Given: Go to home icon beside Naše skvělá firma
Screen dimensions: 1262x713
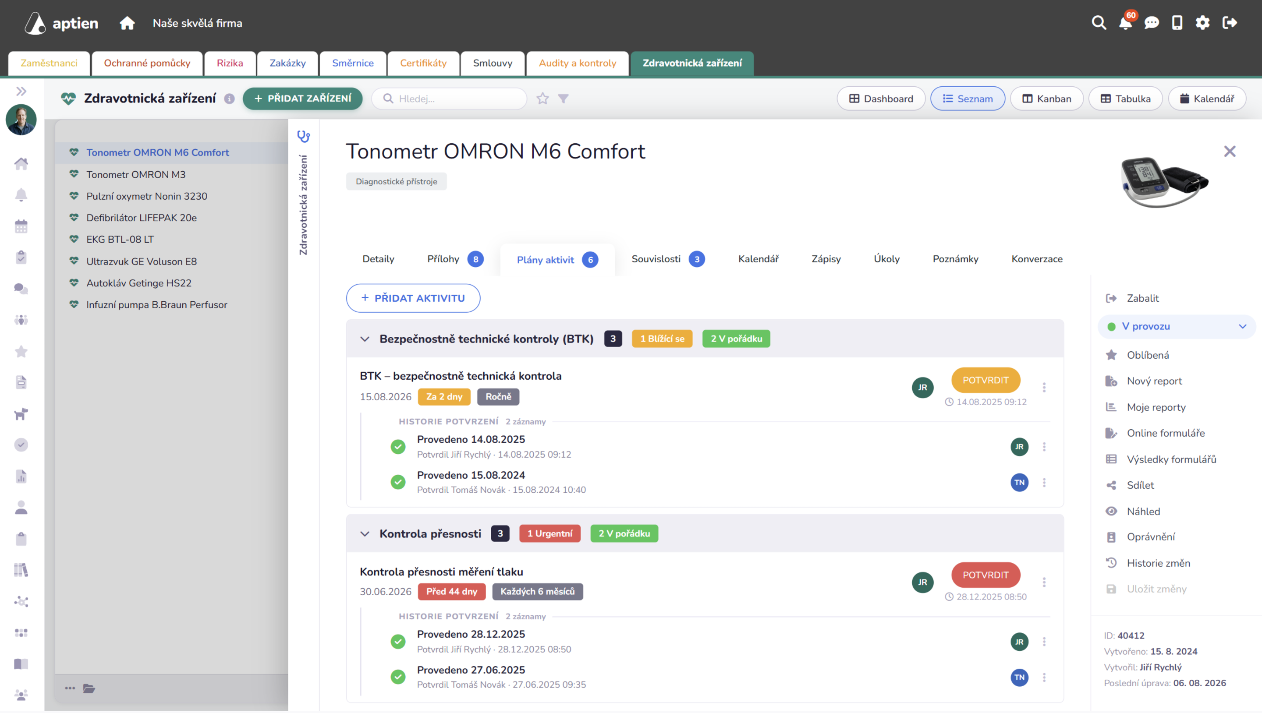Looking at the screenshot, I should 127,23.
